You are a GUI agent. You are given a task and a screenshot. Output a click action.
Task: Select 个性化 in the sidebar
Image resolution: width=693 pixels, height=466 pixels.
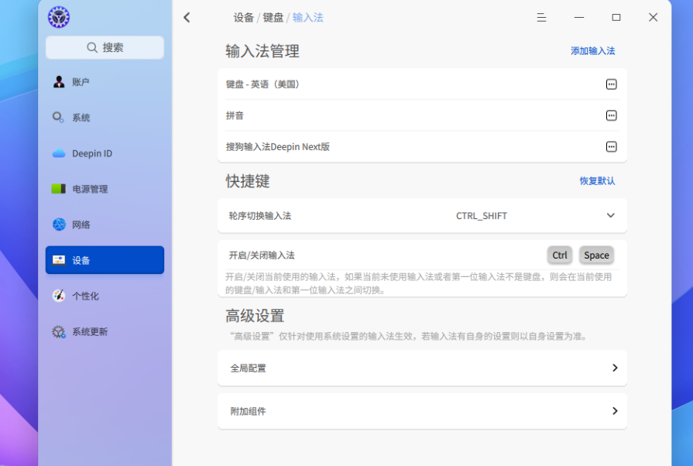click(105, 296)
